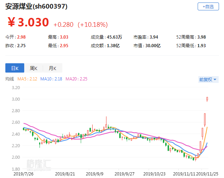Image resolution: width=224 pixels, height=178 pixels.
Task: Click the 52周最低 value 1.93
Action: point(202,46)
